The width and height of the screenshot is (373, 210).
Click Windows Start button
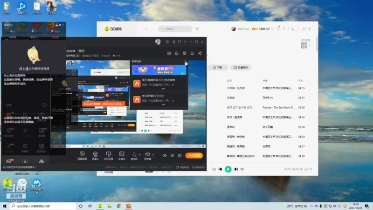(5, 206)
